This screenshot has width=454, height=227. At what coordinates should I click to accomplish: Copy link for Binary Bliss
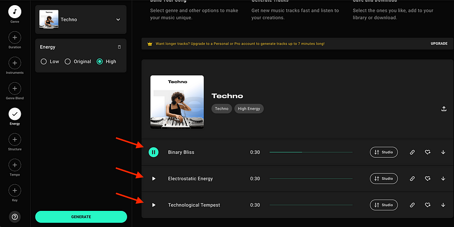[x=412, y=152]
